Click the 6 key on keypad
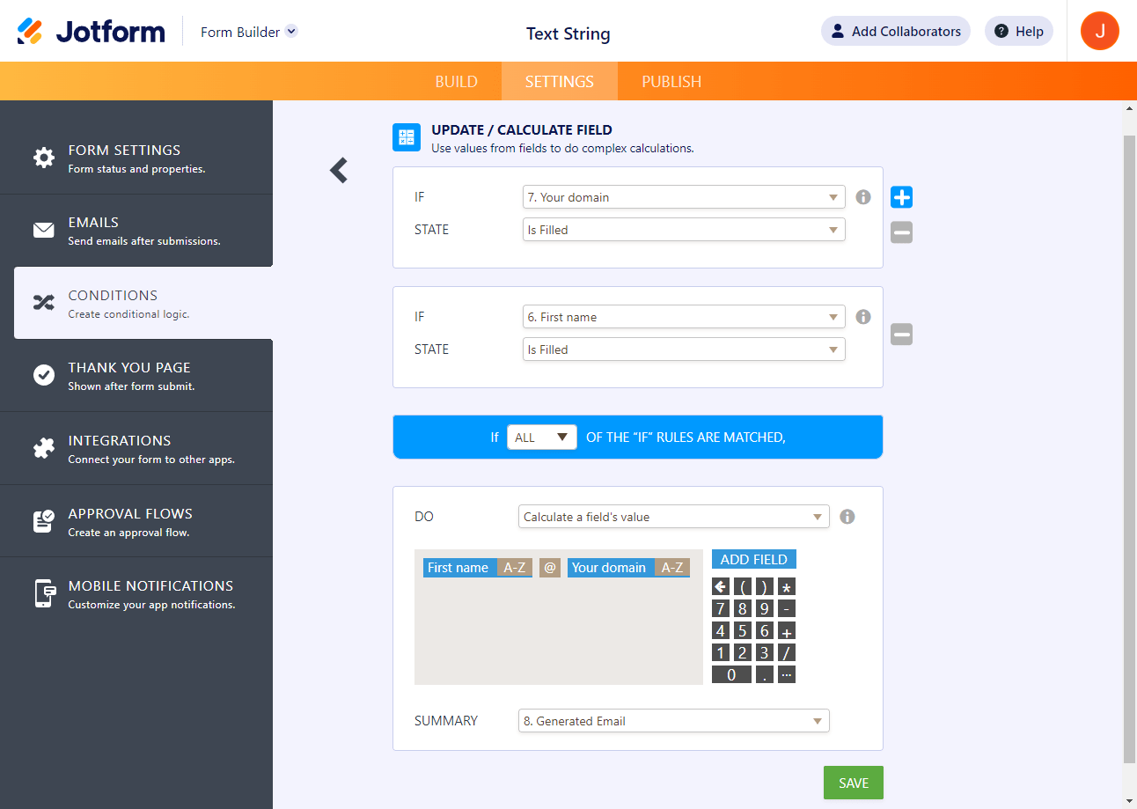This screenshot has height=809, width=1137. click(x=765, y=631)
